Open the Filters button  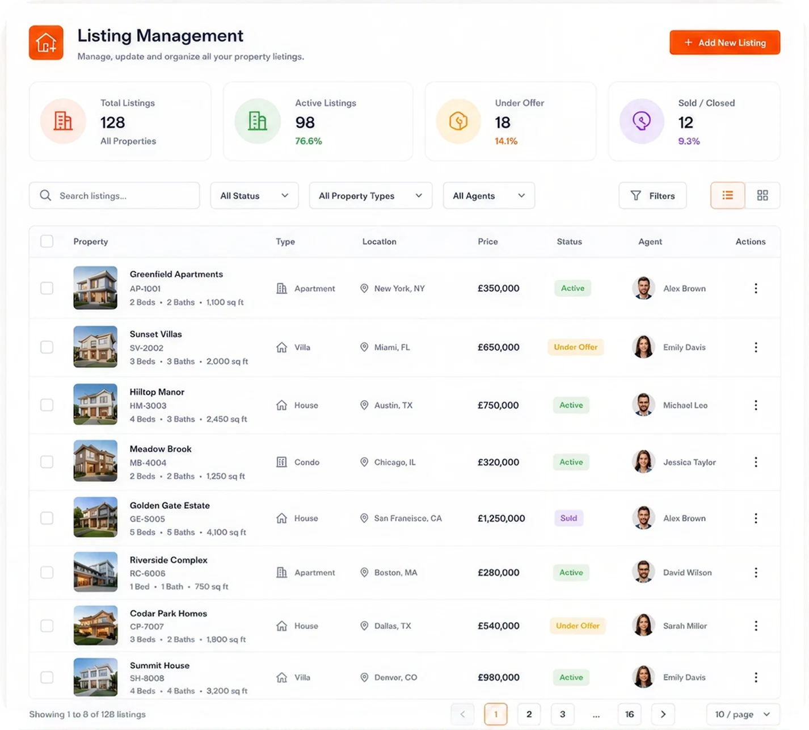coord(652,195)
